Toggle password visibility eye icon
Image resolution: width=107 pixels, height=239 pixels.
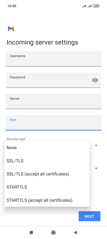pos(95,80)
